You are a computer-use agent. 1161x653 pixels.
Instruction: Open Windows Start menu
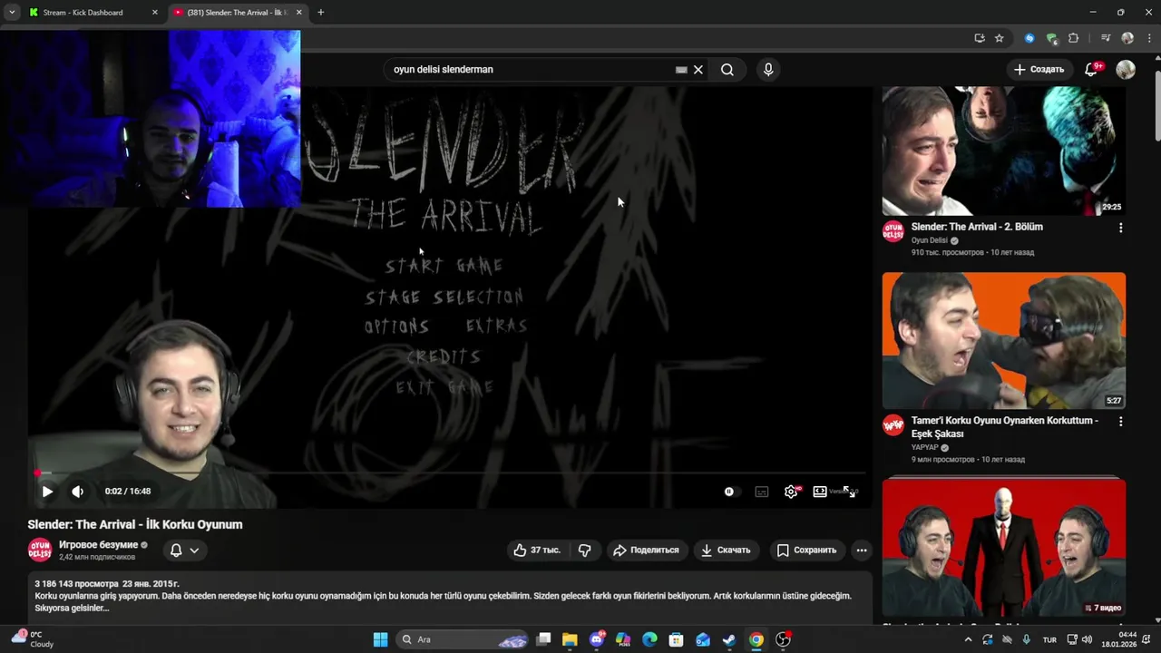[380, 639]
